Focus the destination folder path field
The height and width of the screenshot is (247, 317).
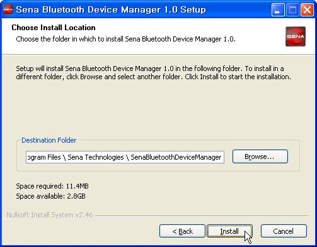point(125,157)
